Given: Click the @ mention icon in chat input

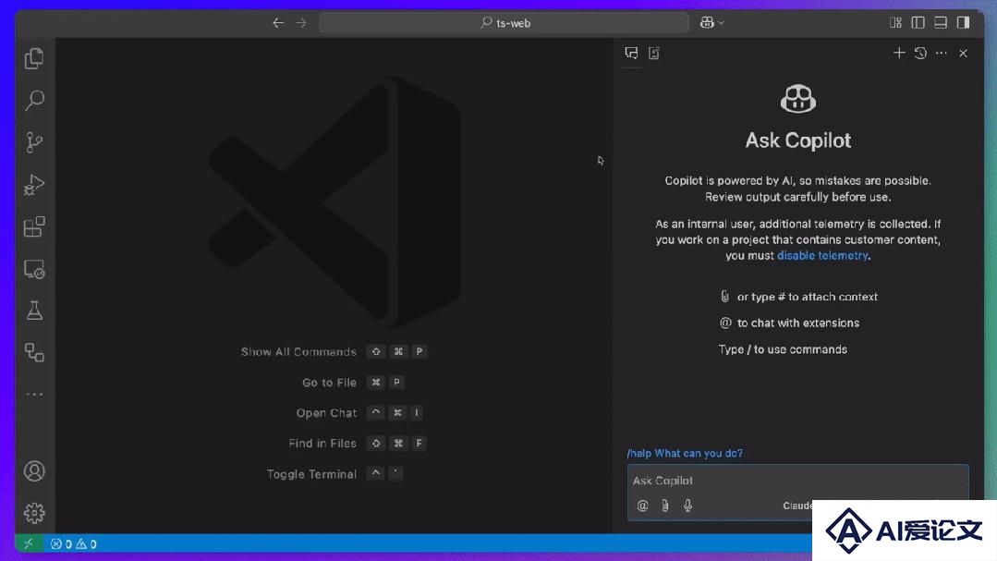Looking at the screenshot, I should 642,506.
